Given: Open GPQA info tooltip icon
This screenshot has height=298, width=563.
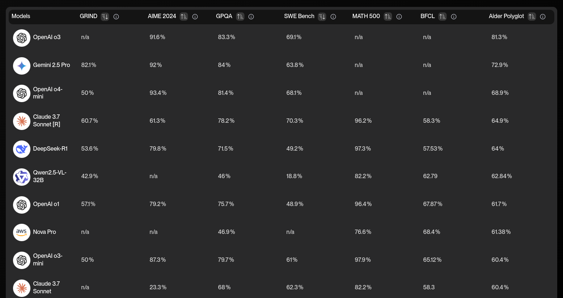Looking at the screenshot, I should [x=251, y=17].
